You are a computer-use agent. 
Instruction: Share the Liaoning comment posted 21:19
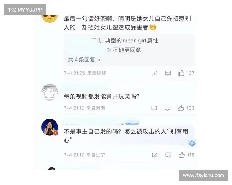click(155, 155)
